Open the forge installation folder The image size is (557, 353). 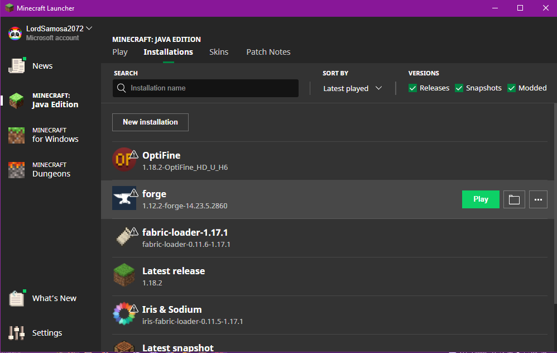point(514,199)
